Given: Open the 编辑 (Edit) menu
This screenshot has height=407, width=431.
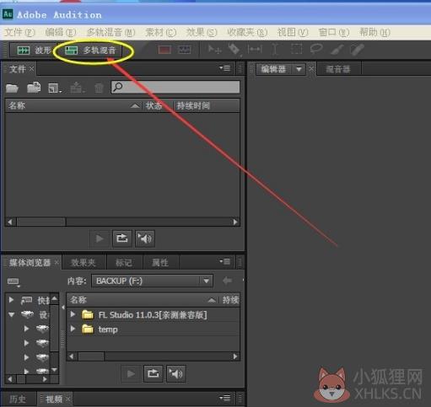Looking at the screenshot, I should point(61,32).
